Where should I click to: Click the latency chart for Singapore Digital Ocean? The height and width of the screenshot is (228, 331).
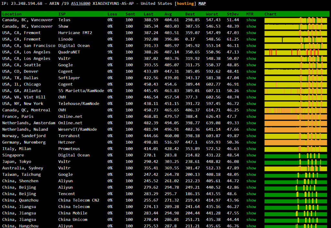[x=296, y=156]
